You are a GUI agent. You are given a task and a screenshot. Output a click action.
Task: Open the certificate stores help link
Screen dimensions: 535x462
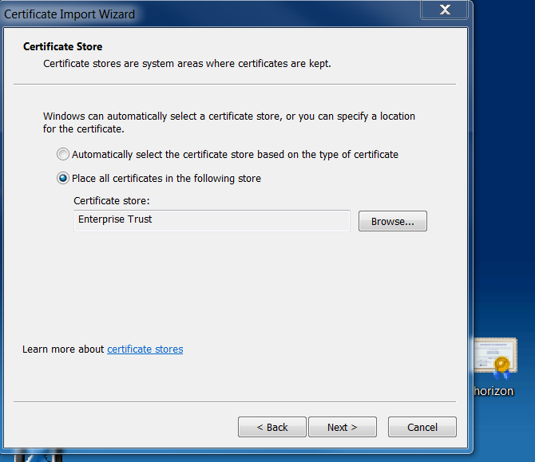145,349
